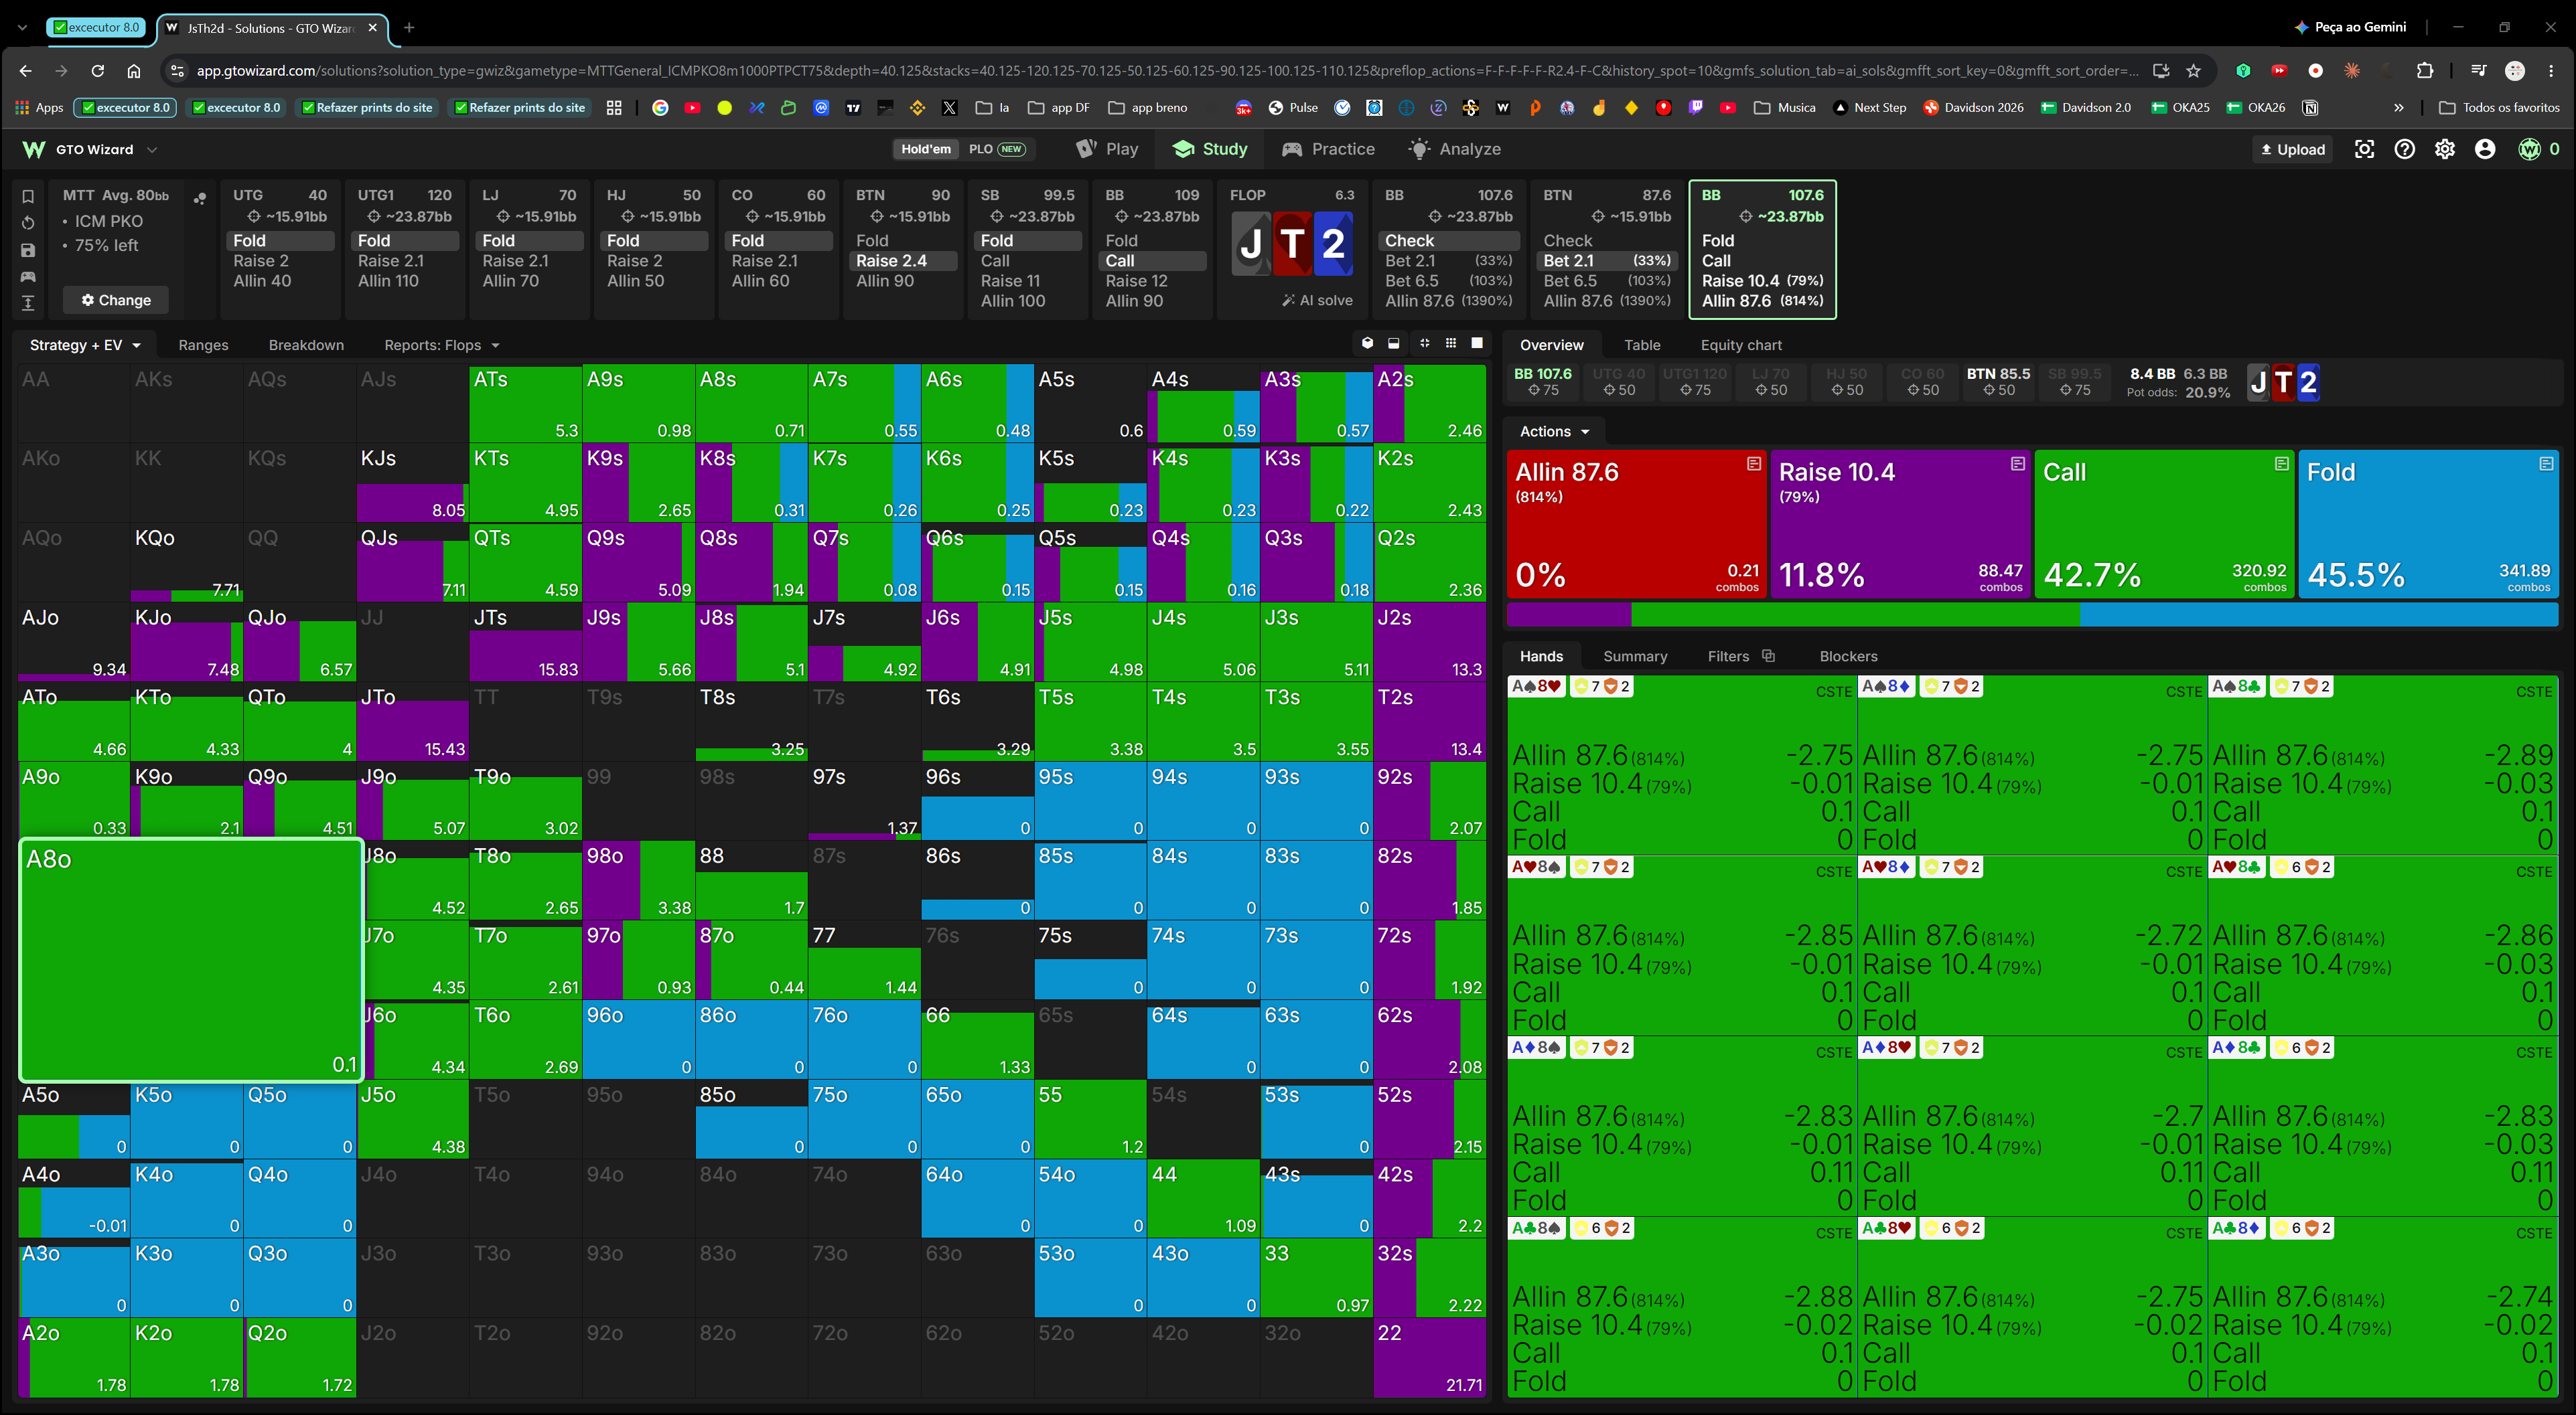Click the Change settings button
The width and height of the screenshot is (2576, 1415).
point(116,300)
